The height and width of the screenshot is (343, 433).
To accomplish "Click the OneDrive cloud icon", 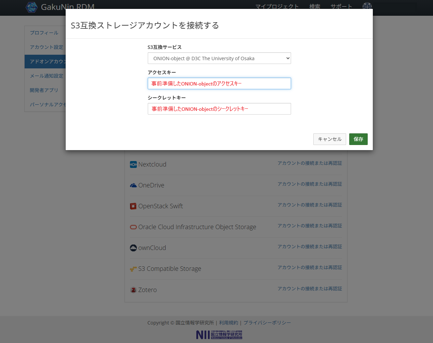I will click(x=133, y=185).
